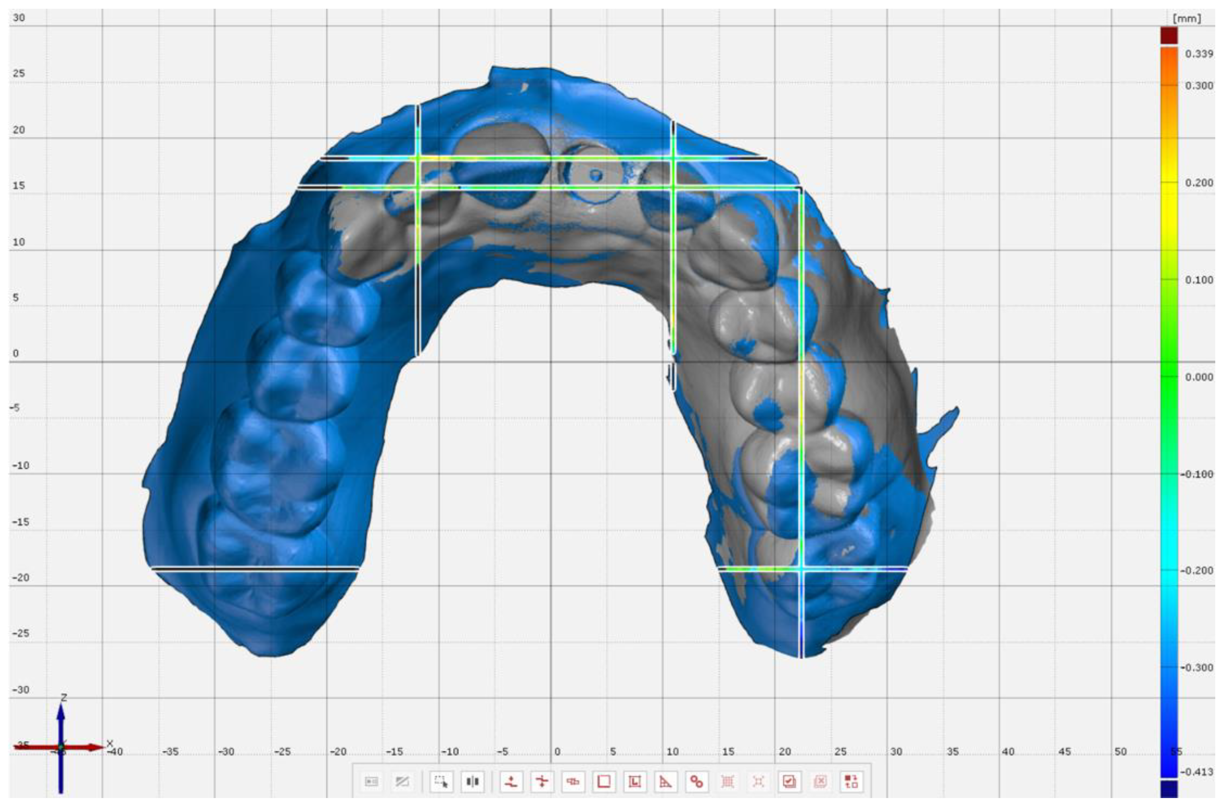
Task: Click the select-all checkmark icon
Action: tap(789, 782)
